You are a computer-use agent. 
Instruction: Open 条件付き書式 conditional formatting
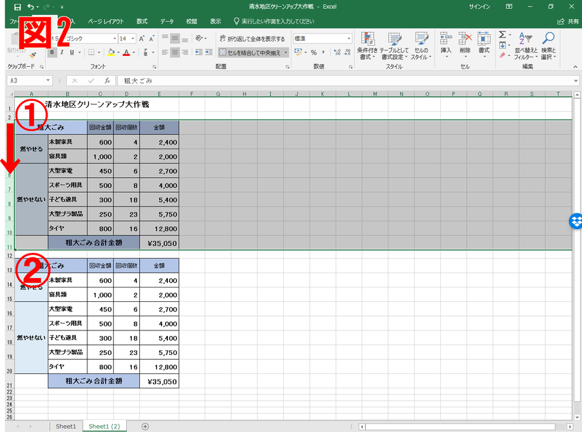pos(367,46)
